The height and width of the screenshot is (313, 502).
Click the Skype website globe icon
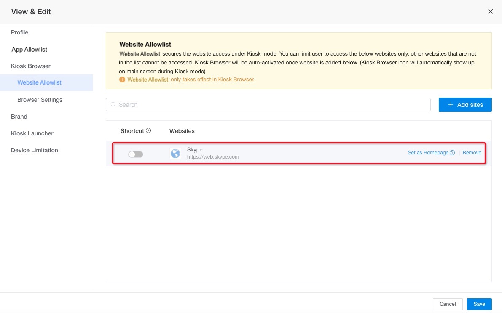[175, 154]
